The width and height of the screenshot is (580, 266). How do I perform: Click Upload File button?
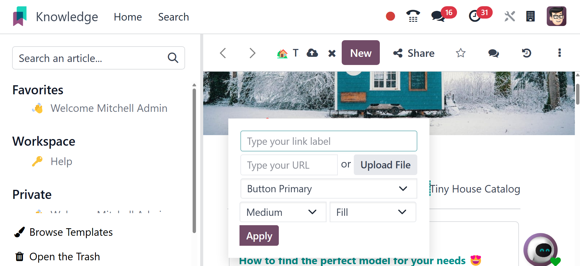[385, 165]
